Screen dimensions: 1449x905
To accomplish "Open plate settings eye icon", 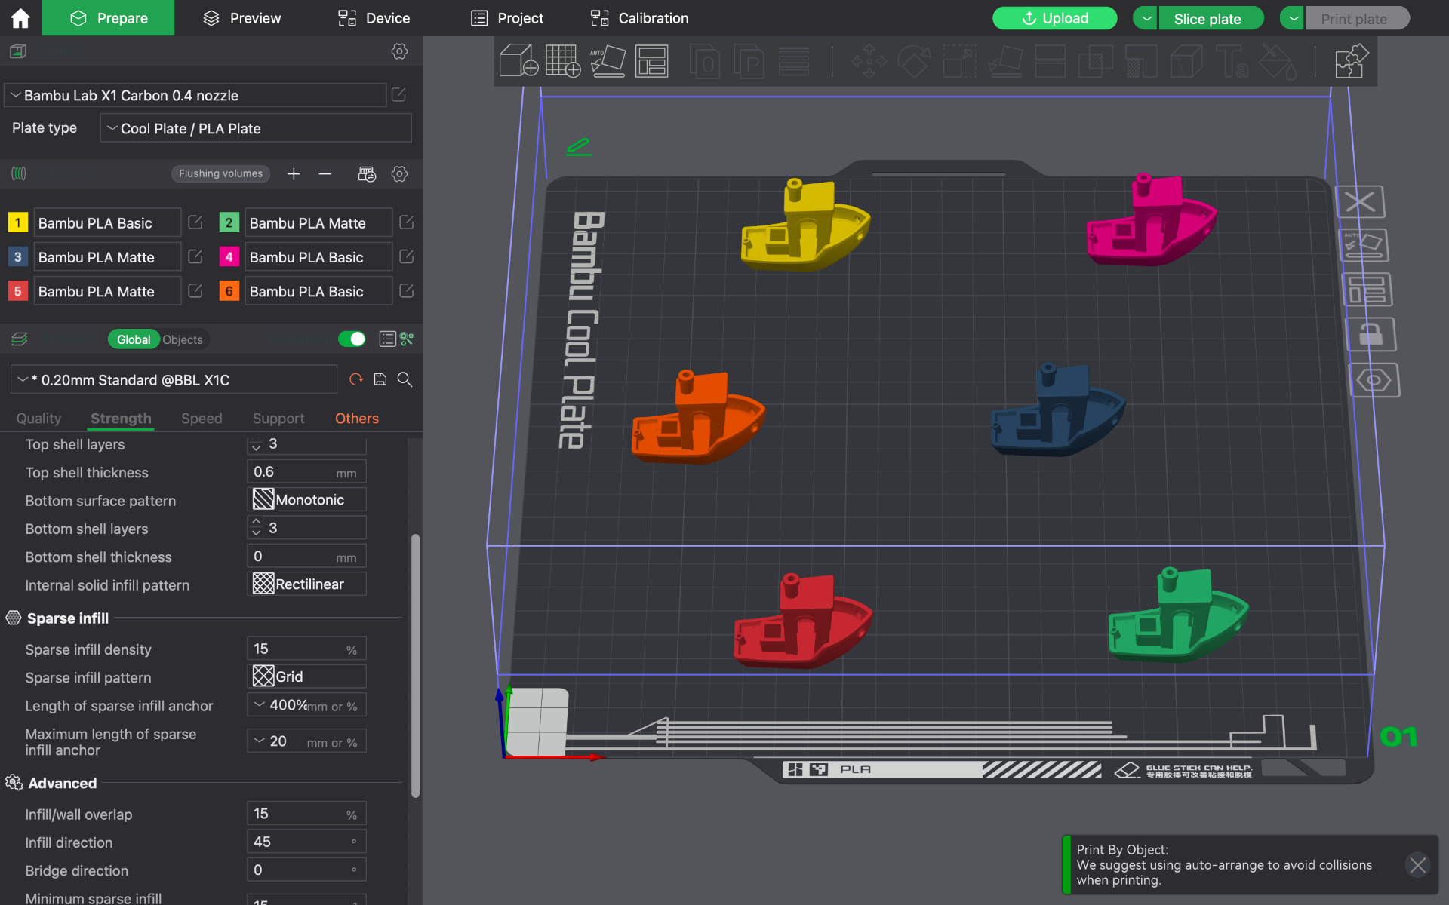I will coord(1374,380).
